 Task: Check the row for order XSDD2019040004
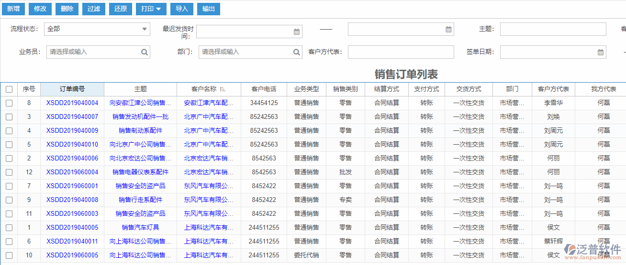[x=9, y=103]
